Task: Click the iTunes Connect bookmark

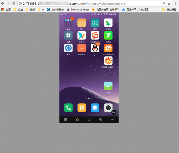Action: tap(78, 9)
